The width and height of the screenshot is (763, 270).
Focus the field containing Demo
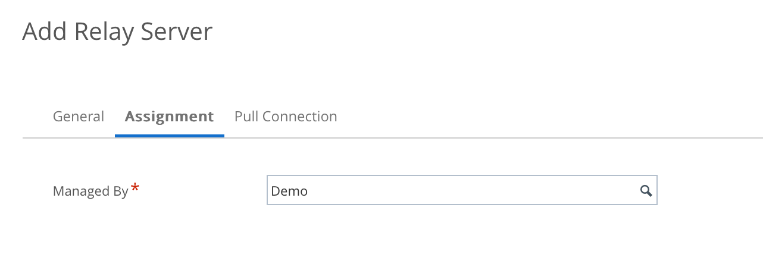pos(452,191)
